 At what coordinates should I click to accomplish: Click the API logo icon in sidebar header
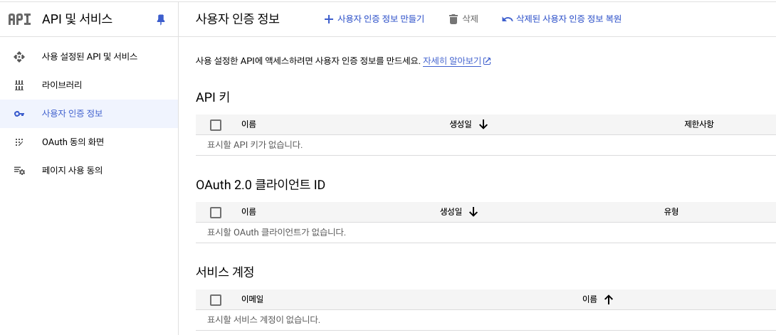[19, 19]
